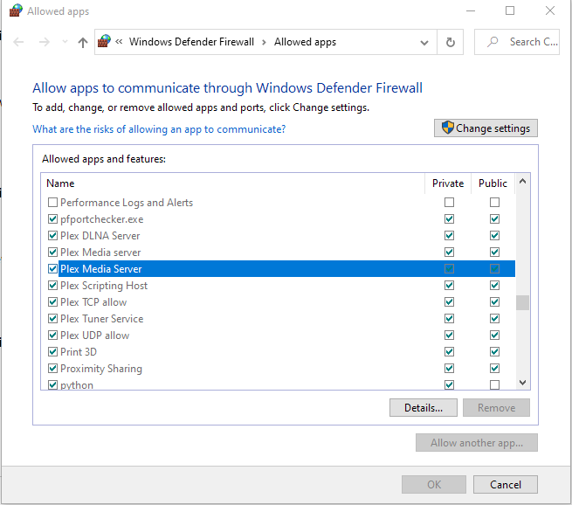The image size is (572, 505).
Task: Toggle Private checkbox for Plex Media server
Action: pyautogui.click(x=449, y=252)
